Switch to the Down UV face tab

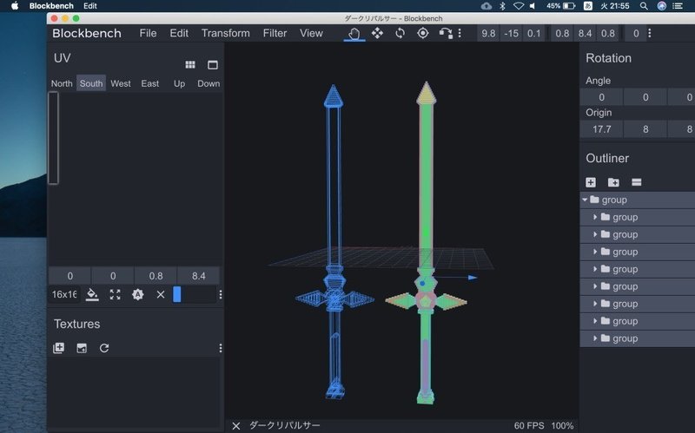pyautogui.click(x=208, y=83)
